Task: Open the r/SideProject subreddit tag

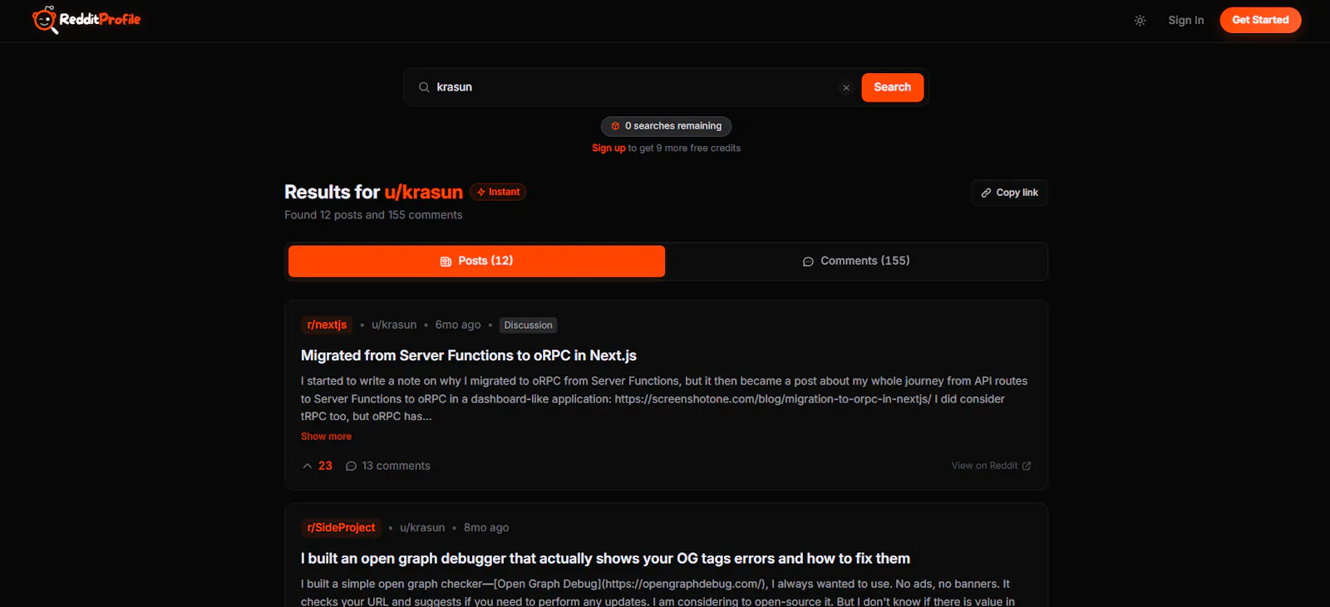Action: point(341,528)
